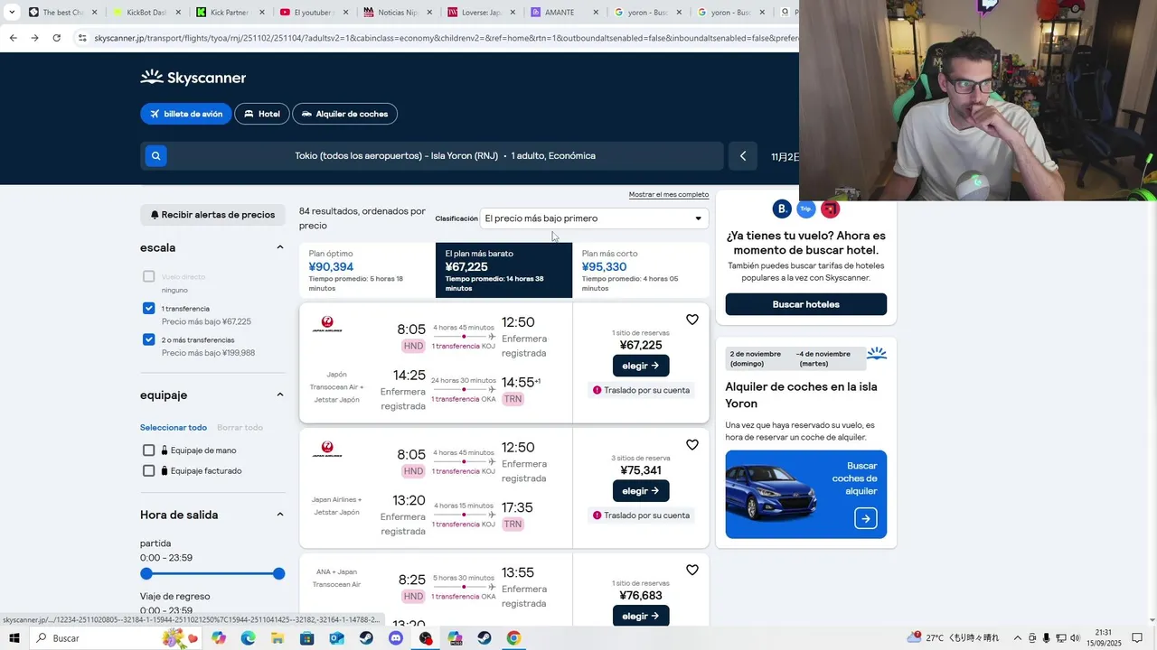The width and height of the screenshot is (1157, 650).
Task: Click the Buscar hoteles button
Action: (x=805, y=304)
